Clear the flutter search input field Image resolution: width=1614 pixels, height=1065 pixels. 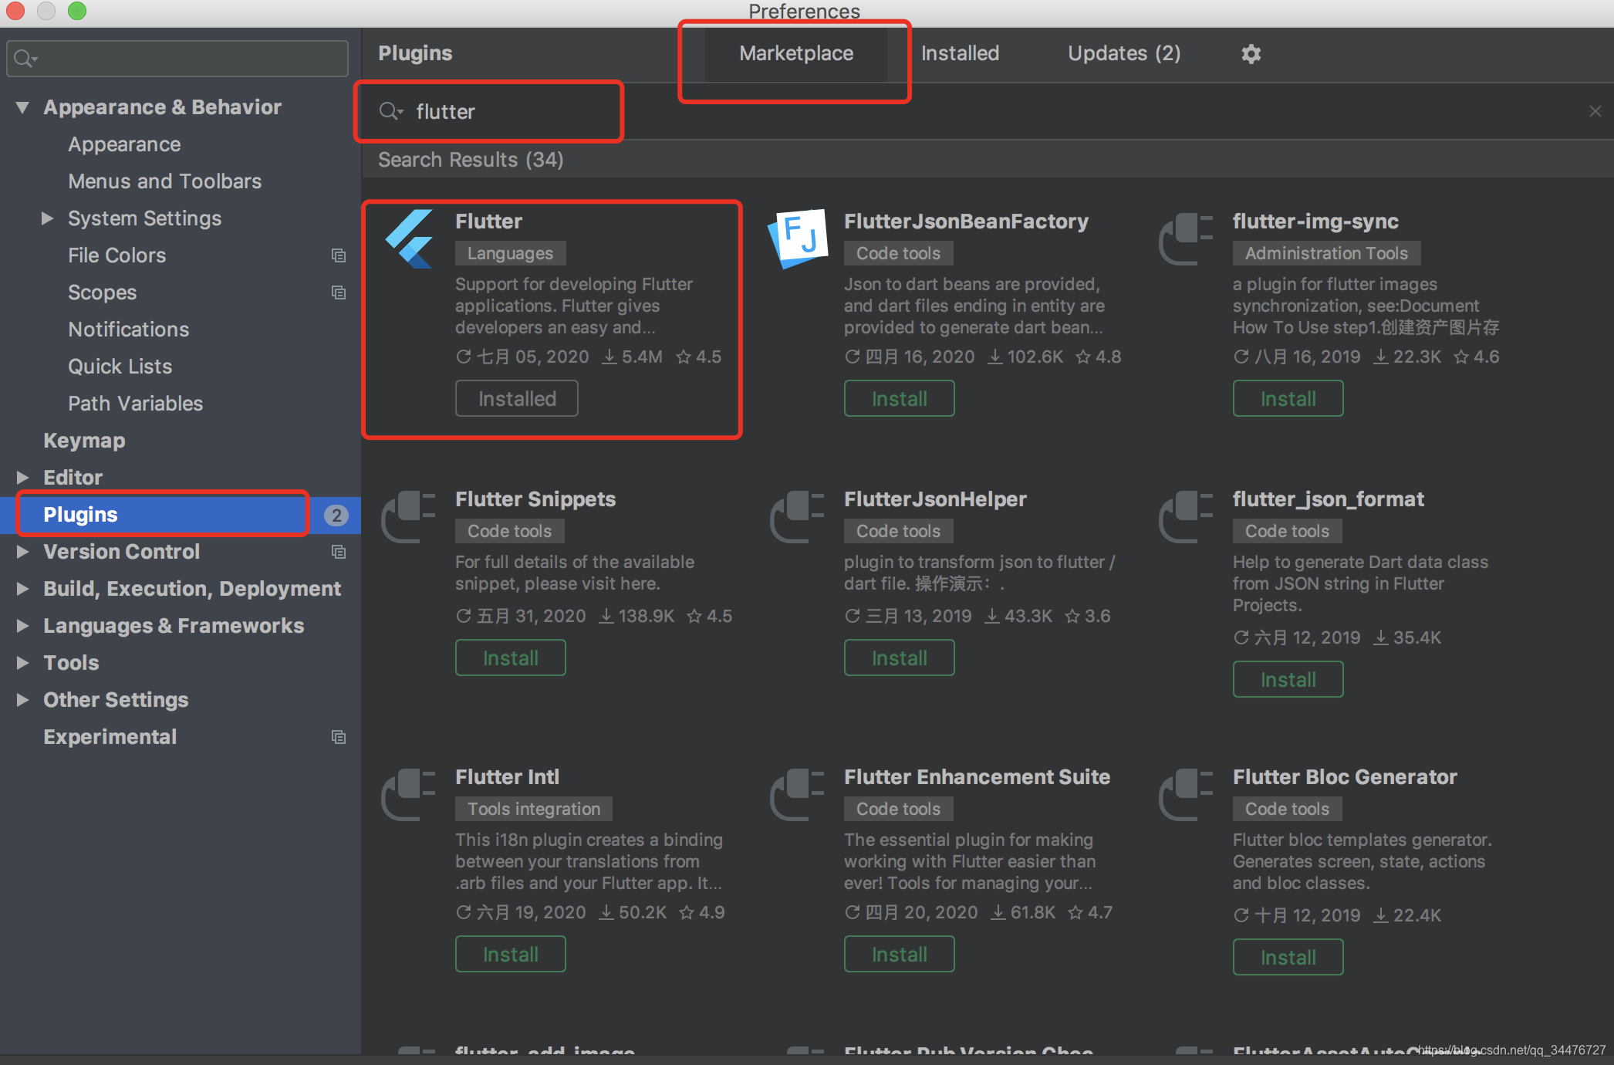click(1595, 110)
